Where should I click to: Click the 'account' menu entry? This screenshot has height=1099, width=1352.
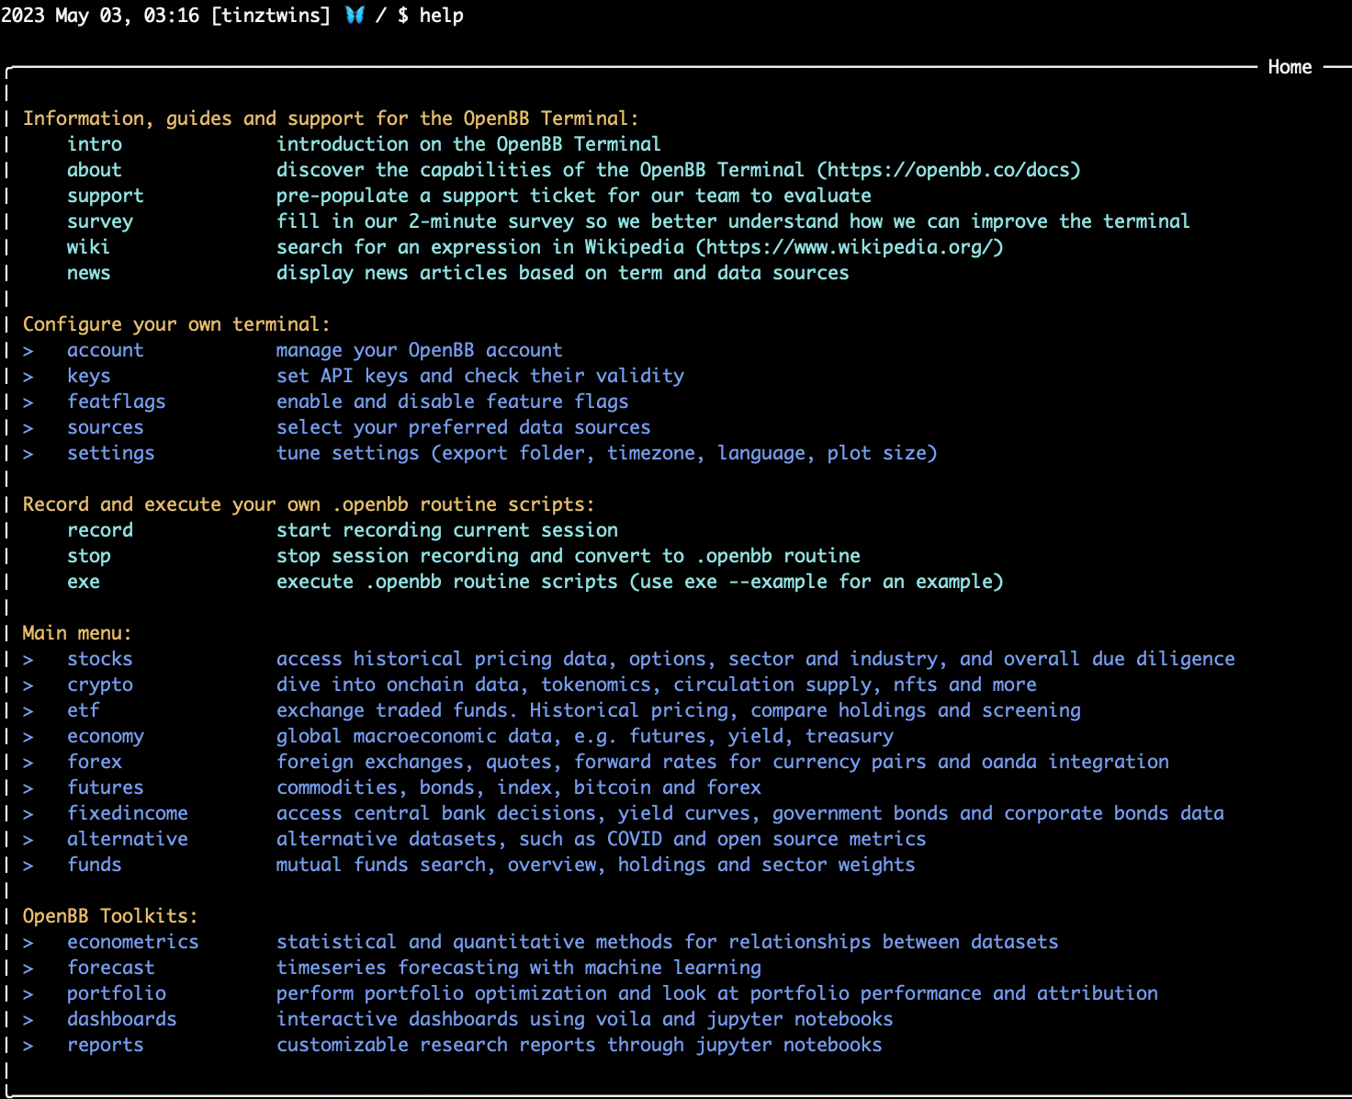[x=106, y=350]
